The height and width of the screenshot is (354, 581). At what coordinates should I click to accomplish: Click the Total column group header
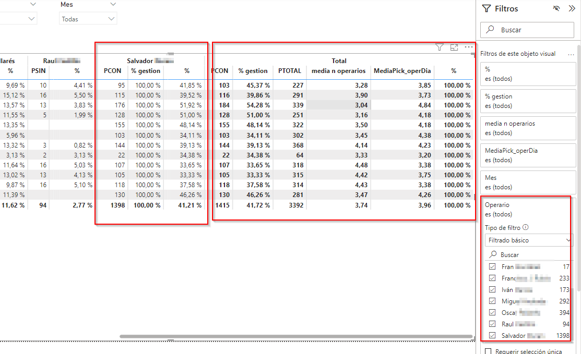coord(339,60)
